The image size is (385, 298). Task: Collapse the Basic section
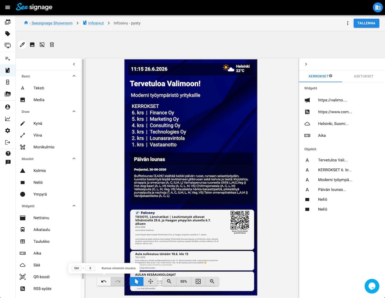pyautogui.click(x=74, y=76)
